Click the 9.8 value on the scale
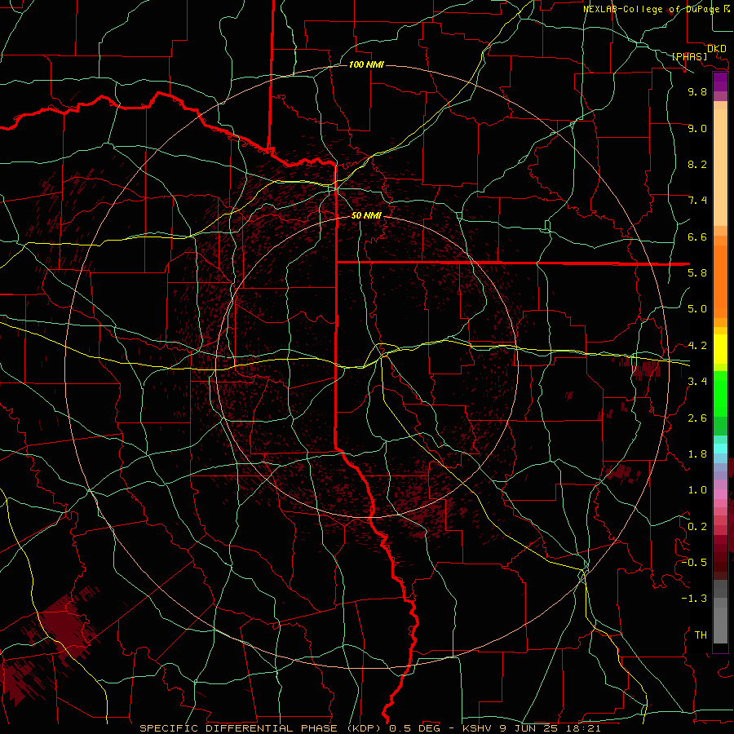Image resolution: width=734 pixels, height=734 pixels. [697, 91]
